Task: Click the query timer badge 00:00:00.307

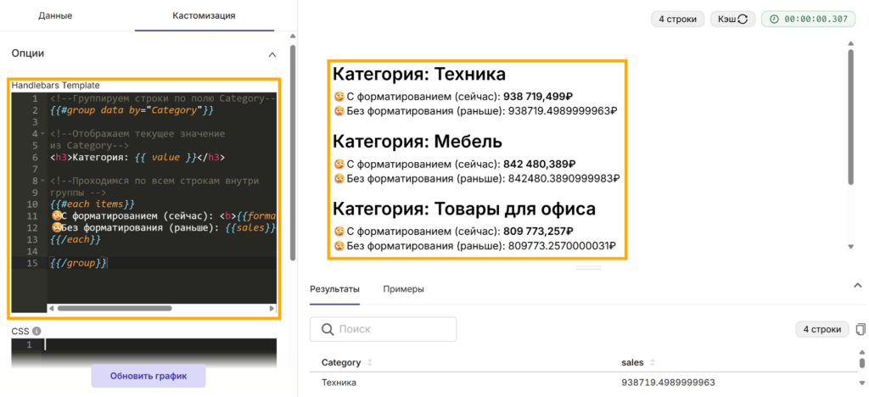Action: [x=808, y=19]
